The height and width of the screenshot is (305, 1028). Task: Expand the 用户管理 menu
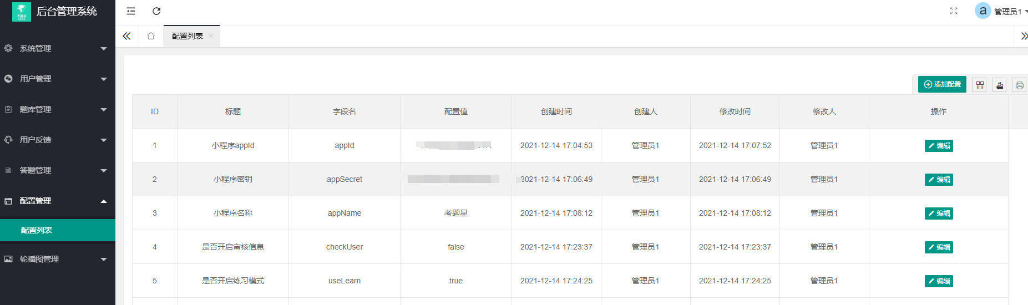(58, 79)
